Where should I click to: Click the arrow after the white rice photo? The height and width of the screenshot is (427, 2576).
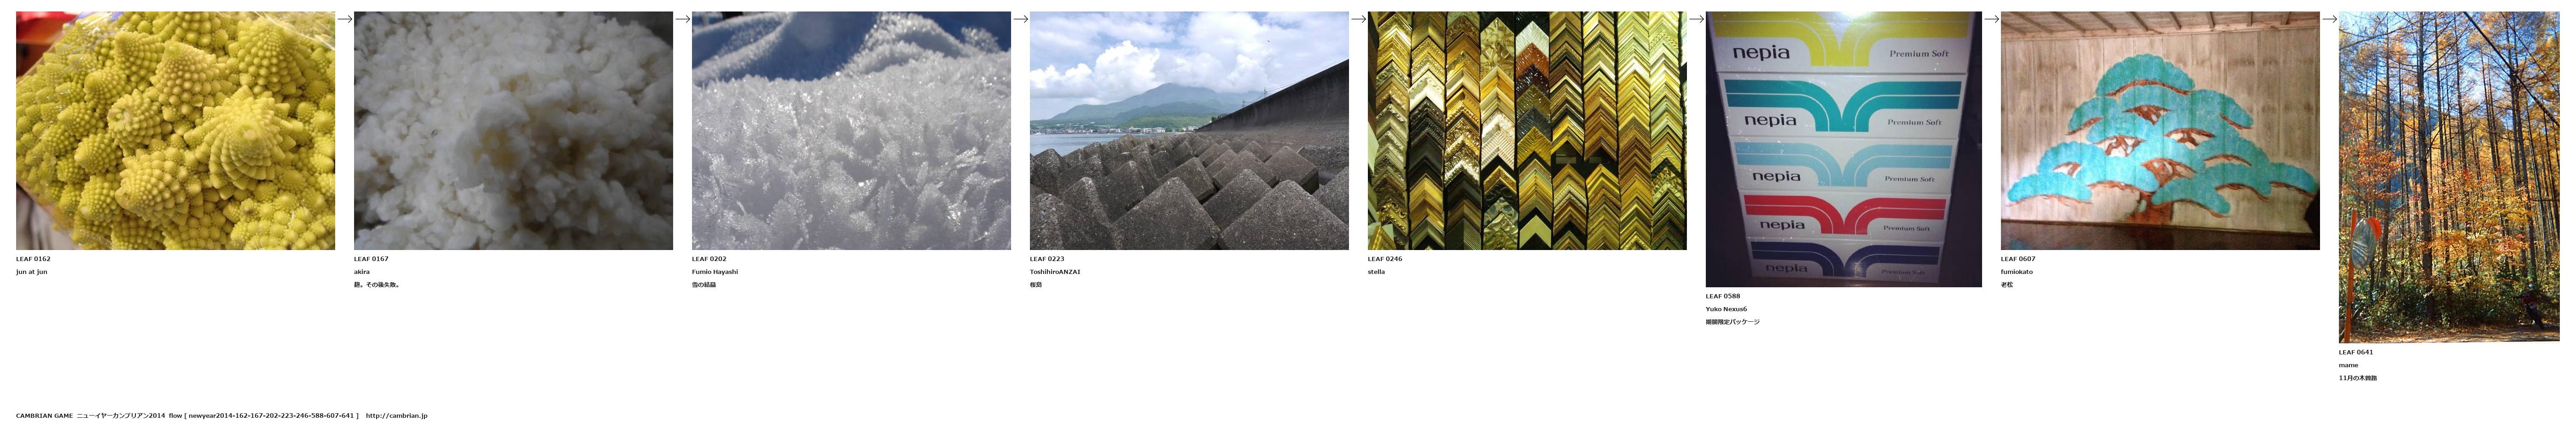[682, 19]
